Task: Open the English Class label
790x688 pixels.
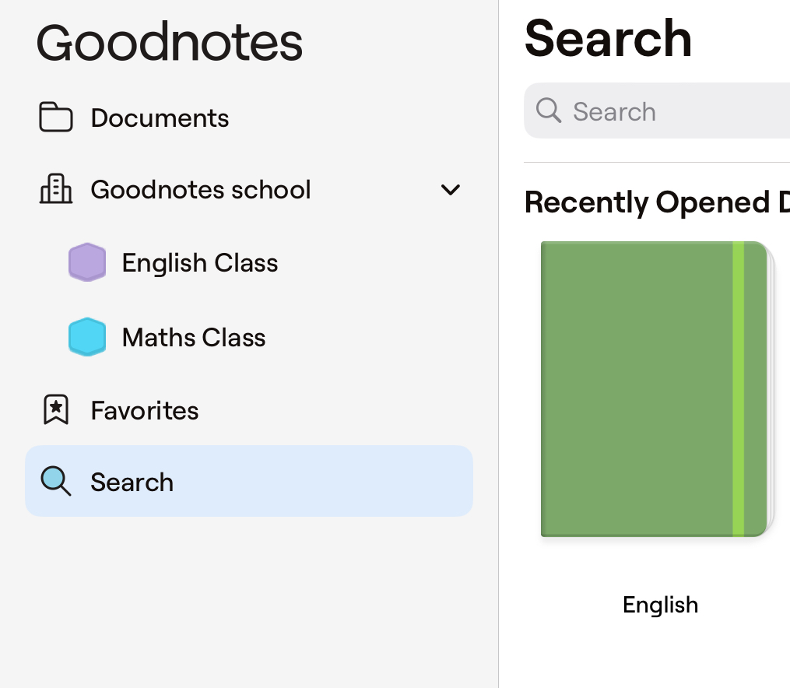Action: (200, 263)
